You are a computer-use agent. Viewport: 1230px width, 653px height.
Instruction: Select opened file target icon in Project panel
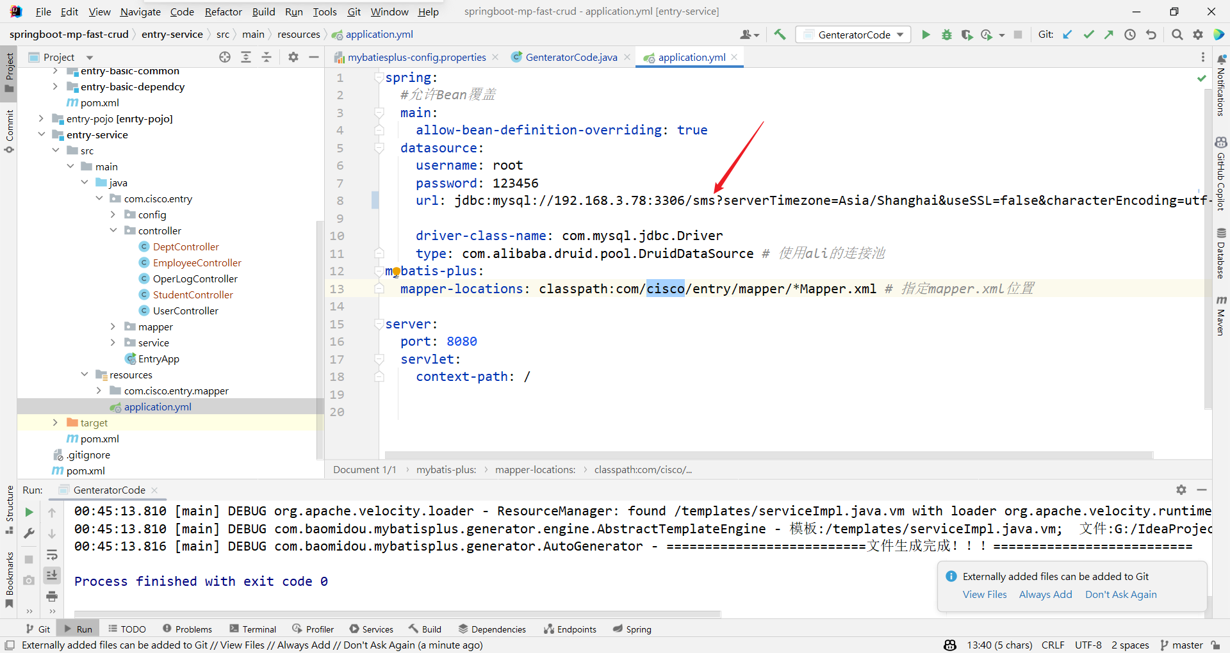(x=225, y=57)
